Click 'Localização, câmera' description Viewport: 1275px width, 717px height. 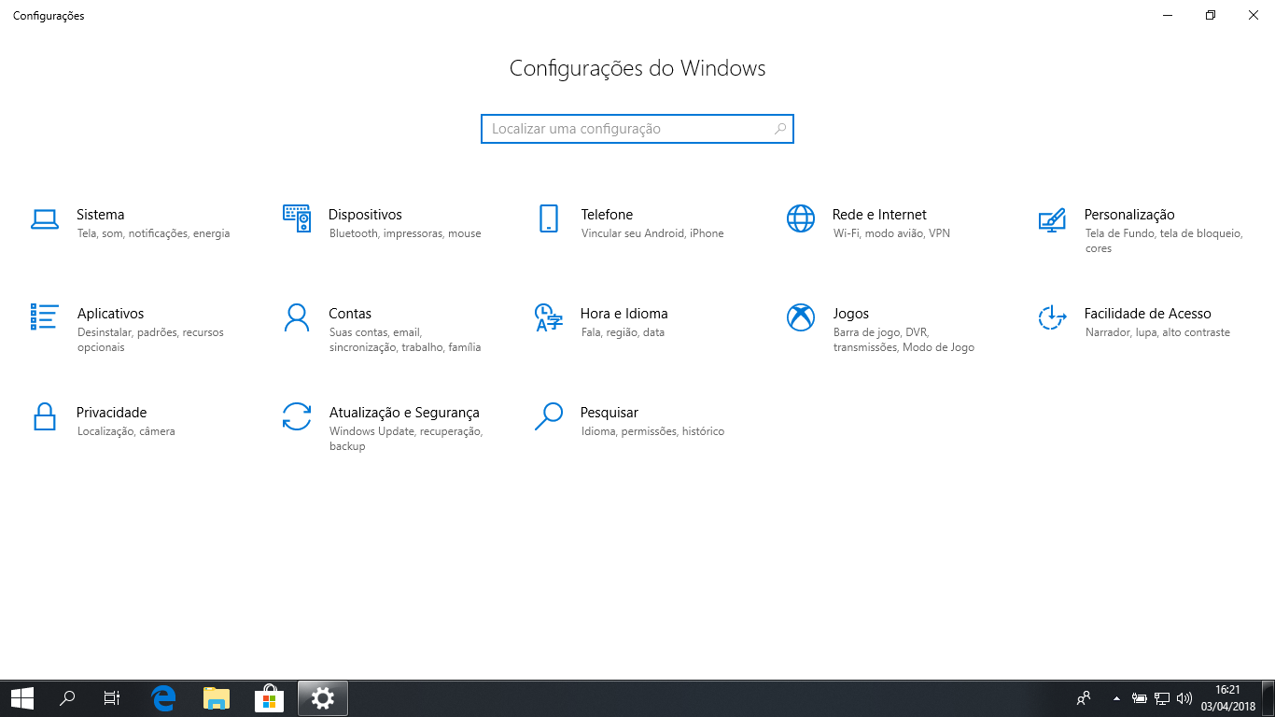click(126, 431)
